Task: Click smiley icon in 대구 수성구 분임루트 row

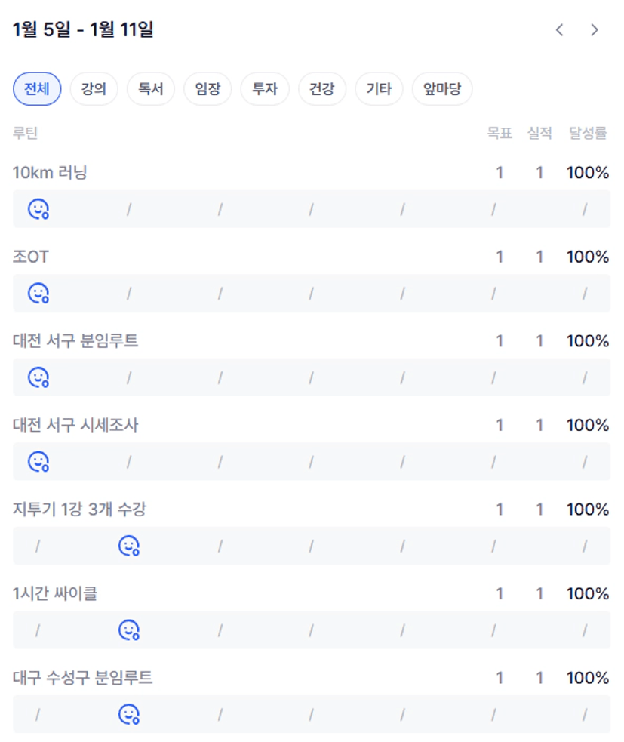Action: point(130,714)
